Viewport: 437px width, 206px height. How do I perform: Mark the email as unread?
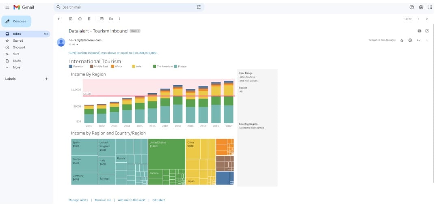(102, 19)
